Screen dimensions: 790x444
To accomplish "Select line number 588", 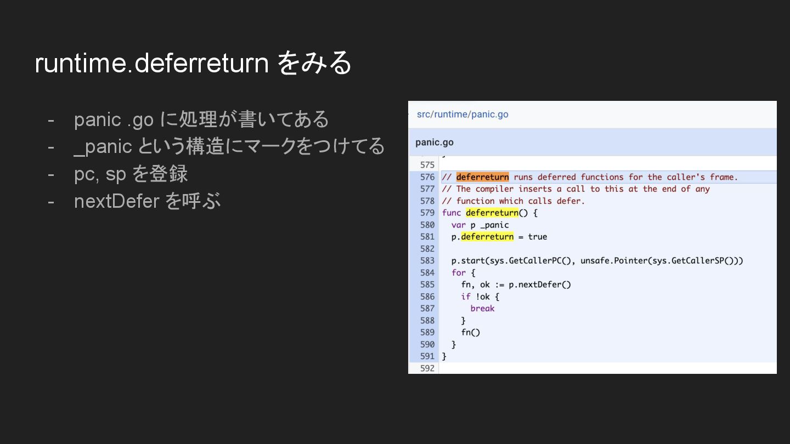I will point(427,321).
